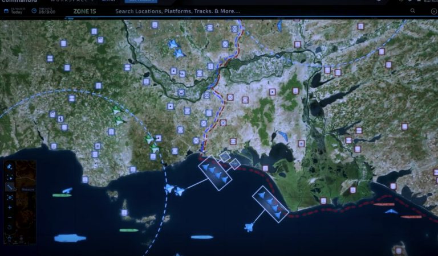Image resolution: width=438 pixels, height=256 pixels.
Task: Click the magnifier search icon in top bar
Action: [x=413, y=11]
